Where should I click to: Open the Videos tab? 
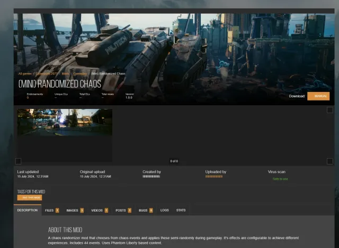100,210
